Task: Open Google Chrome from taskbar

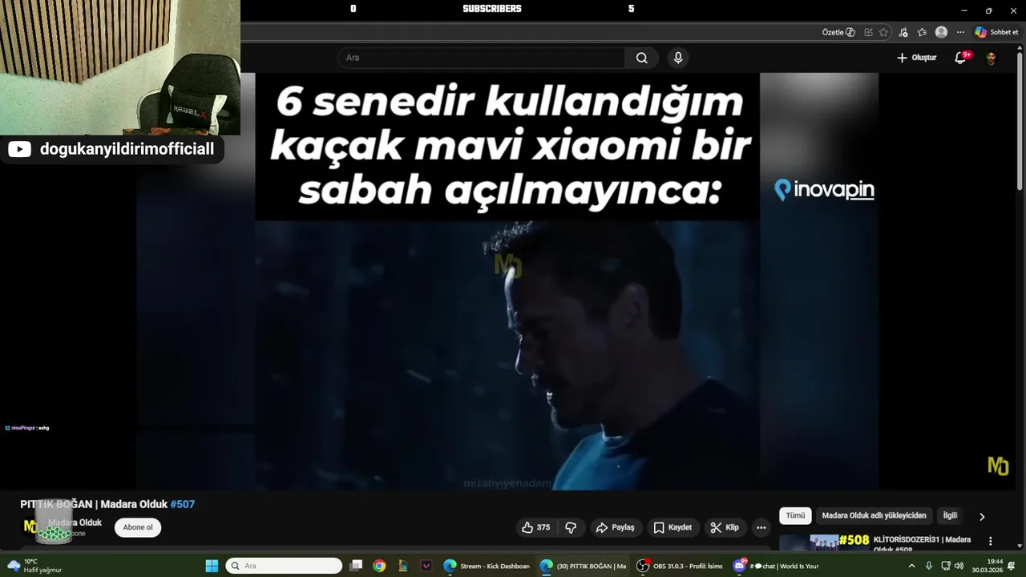Action: coord(379,566)
